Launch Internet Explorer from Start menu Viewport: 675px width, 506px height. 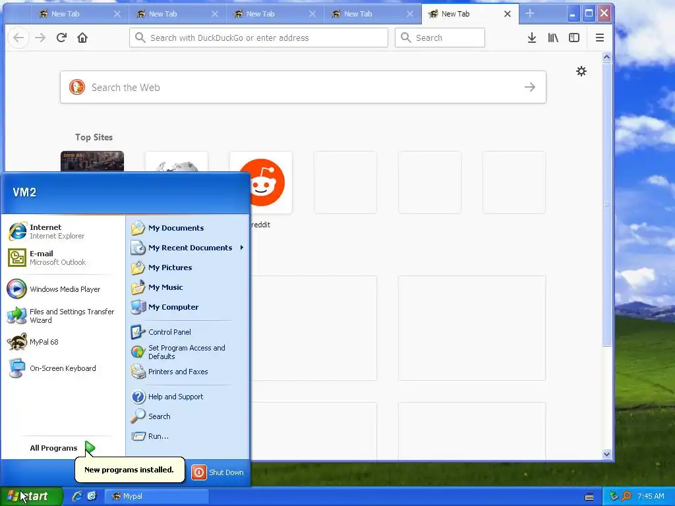coord(63,231)
